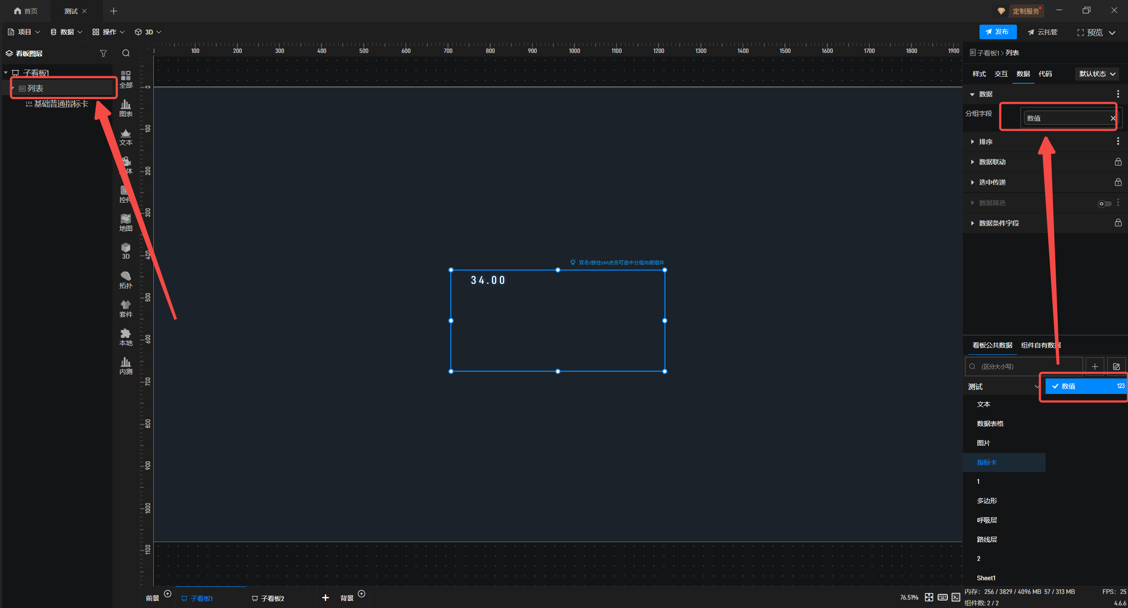The image size is (1128, 608).
Task: Click the 数据联动 lock icon
Action: point(1118,162)
